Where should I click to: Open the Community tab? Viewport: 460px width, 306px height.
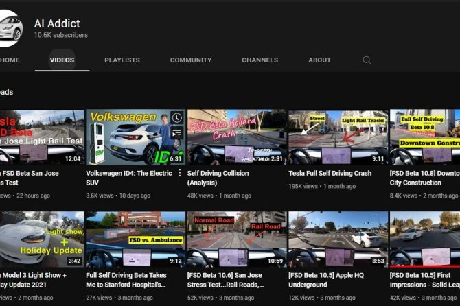tap(190, 60)
